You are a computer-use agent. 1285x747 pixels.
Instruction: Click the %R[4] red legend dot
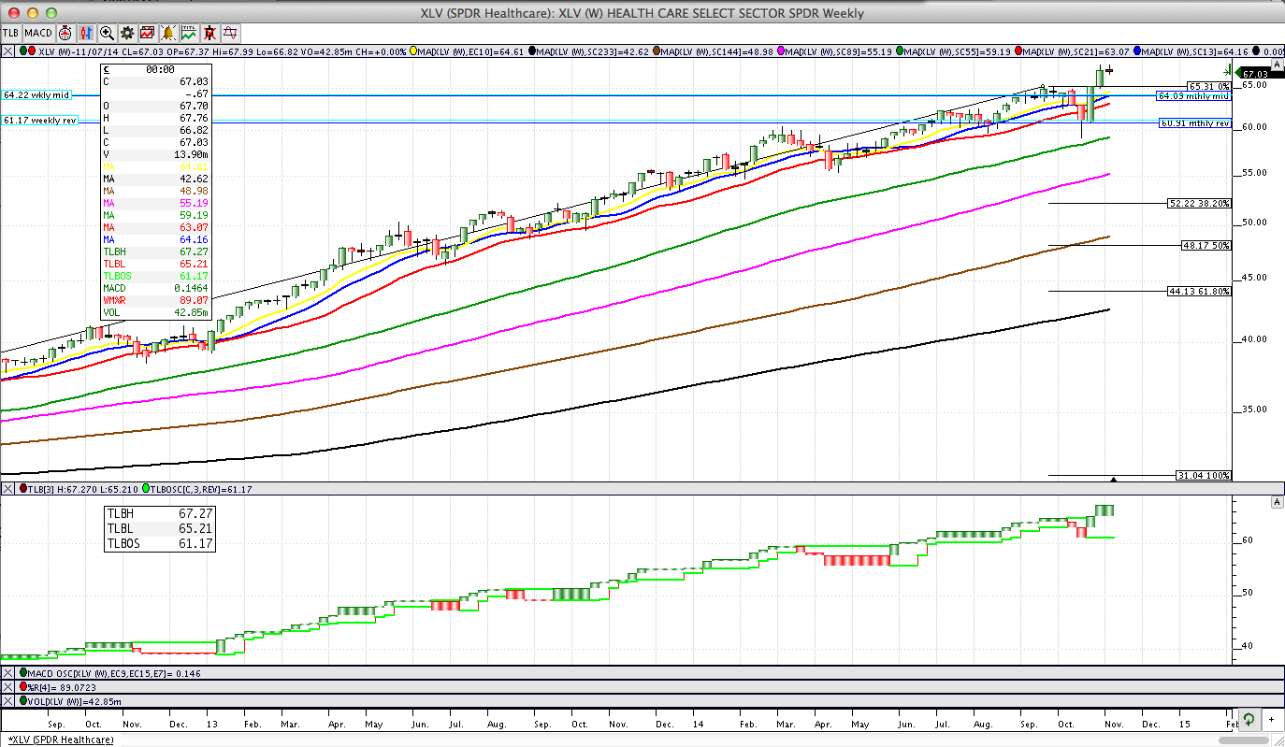(x=22, y=687)
